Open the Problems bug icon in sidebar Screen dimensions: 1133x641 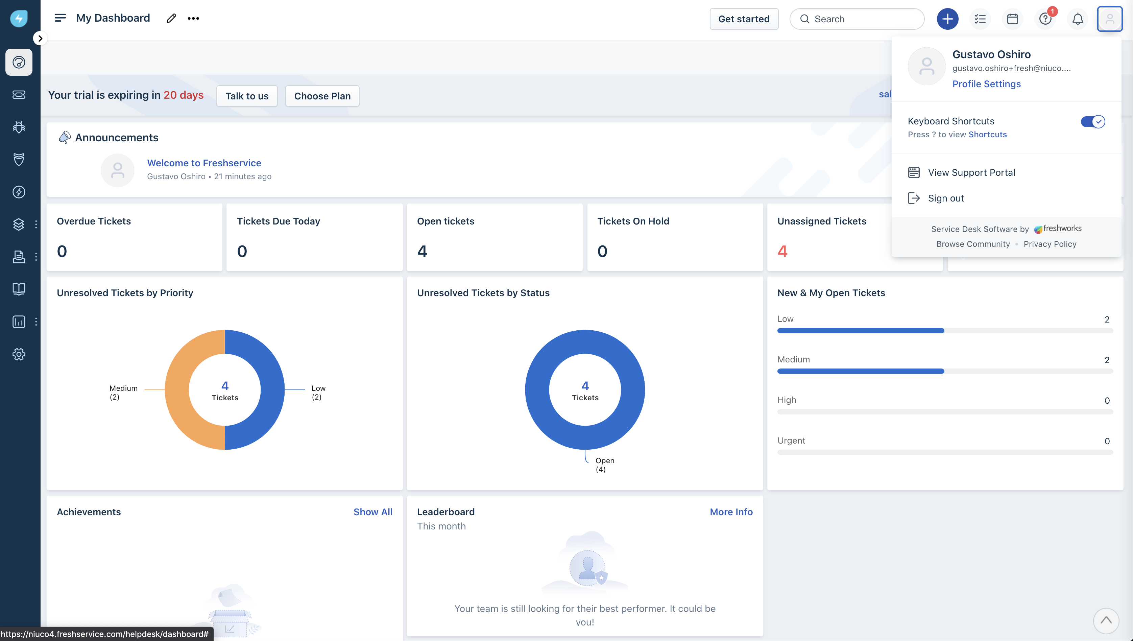[19, 127]
